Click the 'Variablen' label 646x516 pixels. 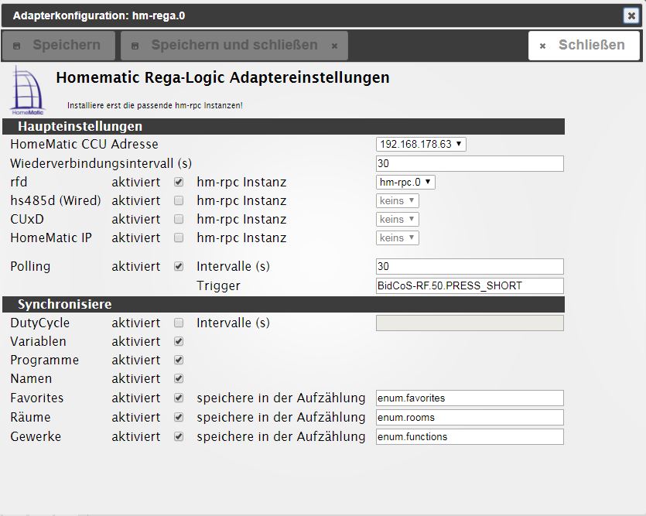pos(39,341)
